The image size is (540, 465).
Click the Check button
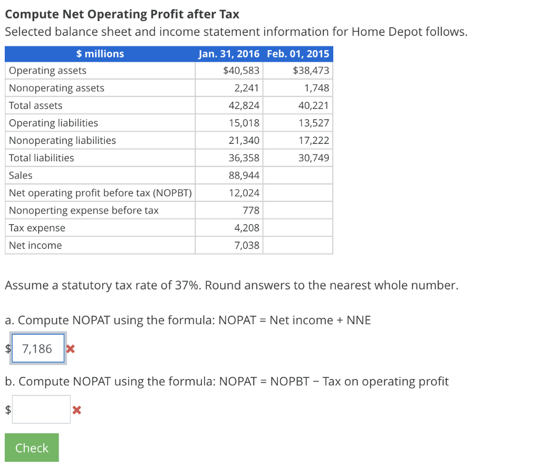click(x=31, y=447)
